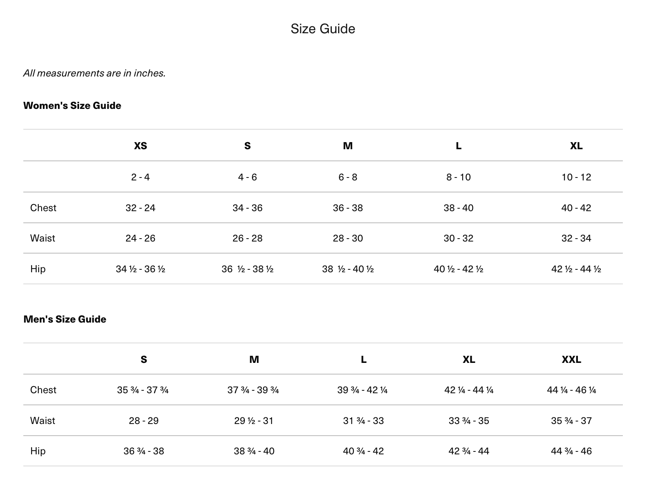Click the Size Guide title

coord(323,29)
